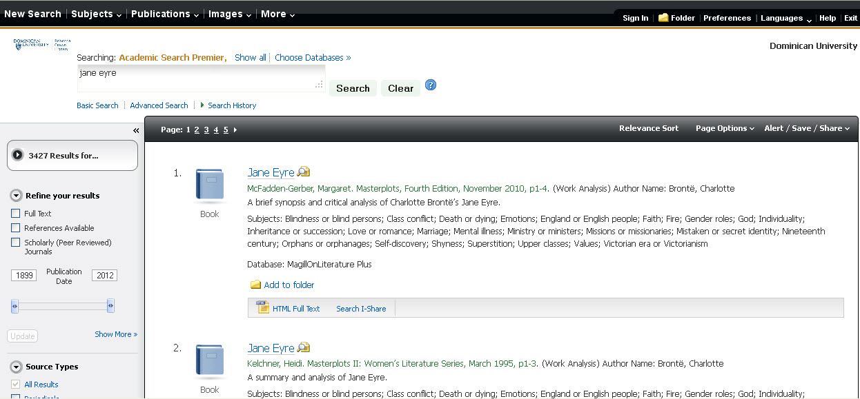Click Choose Databases link
This screenshot has height=399, width=860.
313,58
